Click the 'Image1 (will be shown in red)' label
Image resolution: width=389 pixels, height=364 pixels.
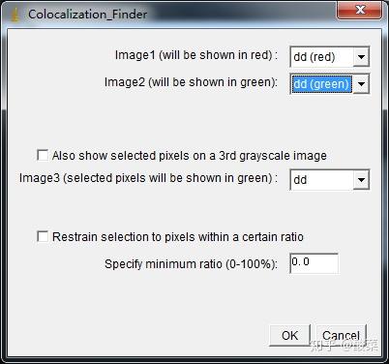pyautogui.click(x=196, y=55)
